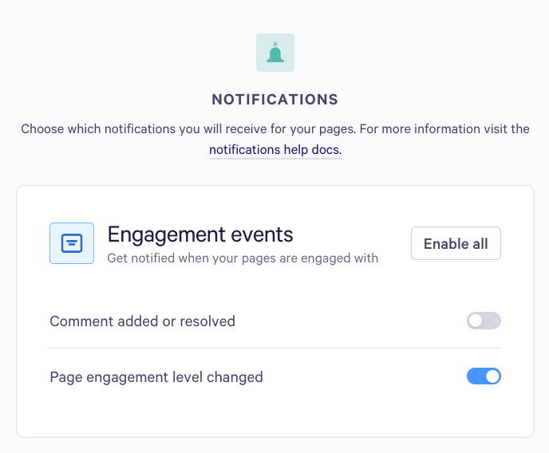
Task: Disable the Page engagement level changed toggle
Action: pos(484,376)
